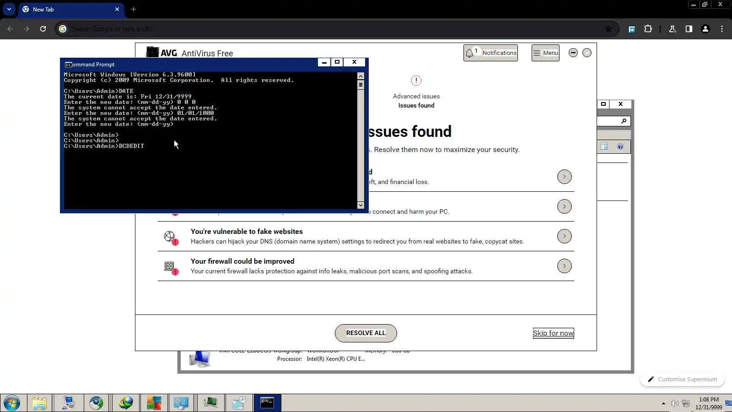Open the taskbar clock showing 1:08 PM
The height and width of the screenshot is (412, 732).
709,403
